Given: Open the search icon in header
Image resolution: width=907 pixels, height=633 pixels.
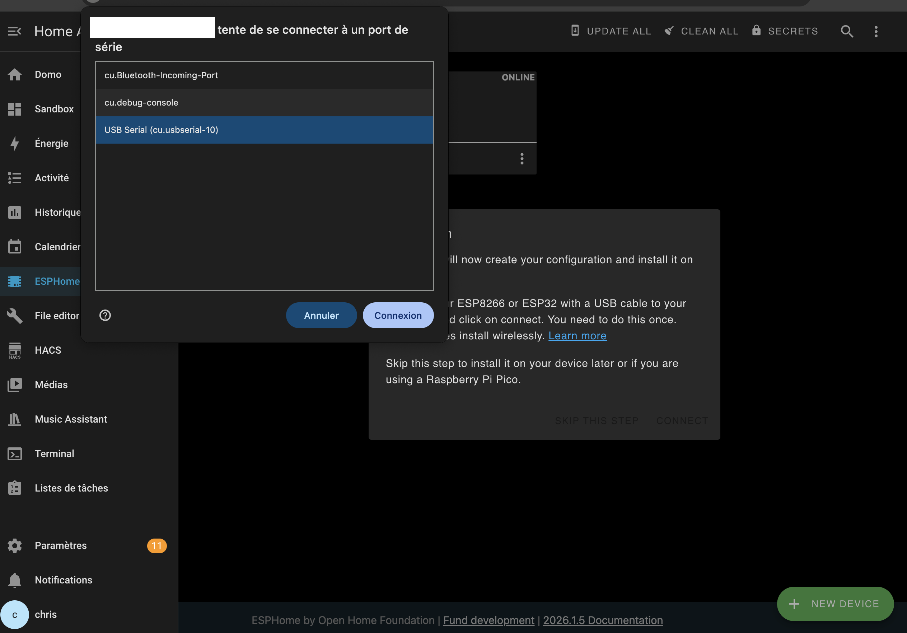Looking at the screenshot, I should coord(847,31).
